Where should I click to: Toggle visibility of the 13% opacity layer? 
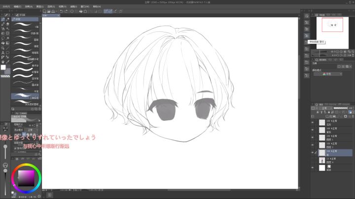point(313,160)
